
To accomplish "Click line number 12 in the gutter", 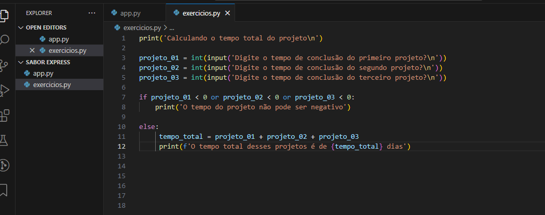I will click(x=121, y=146).
